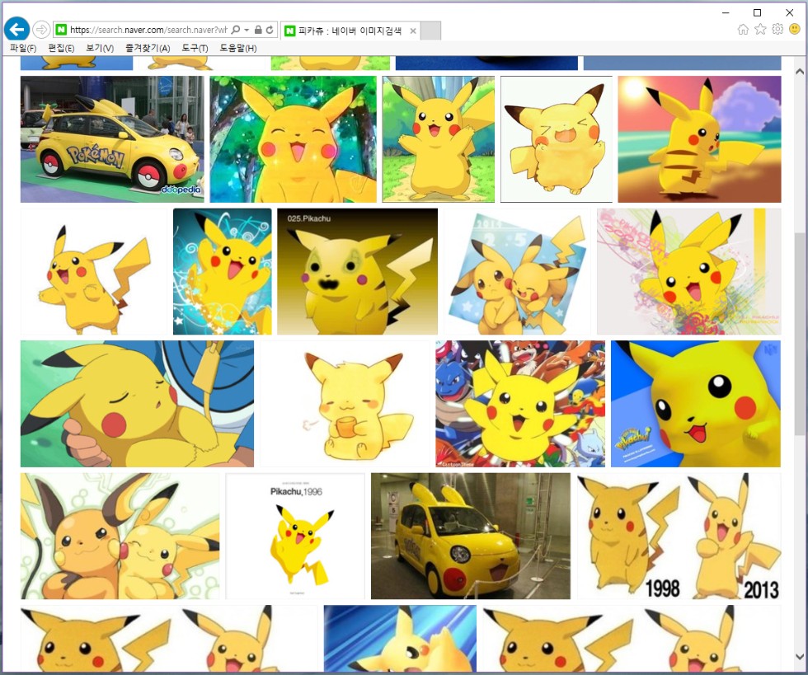
Task: Open the 도구(T) menu
Action: (195, 49)
